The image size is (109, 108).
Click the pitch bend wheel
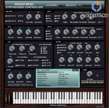(x=6, y=99)
